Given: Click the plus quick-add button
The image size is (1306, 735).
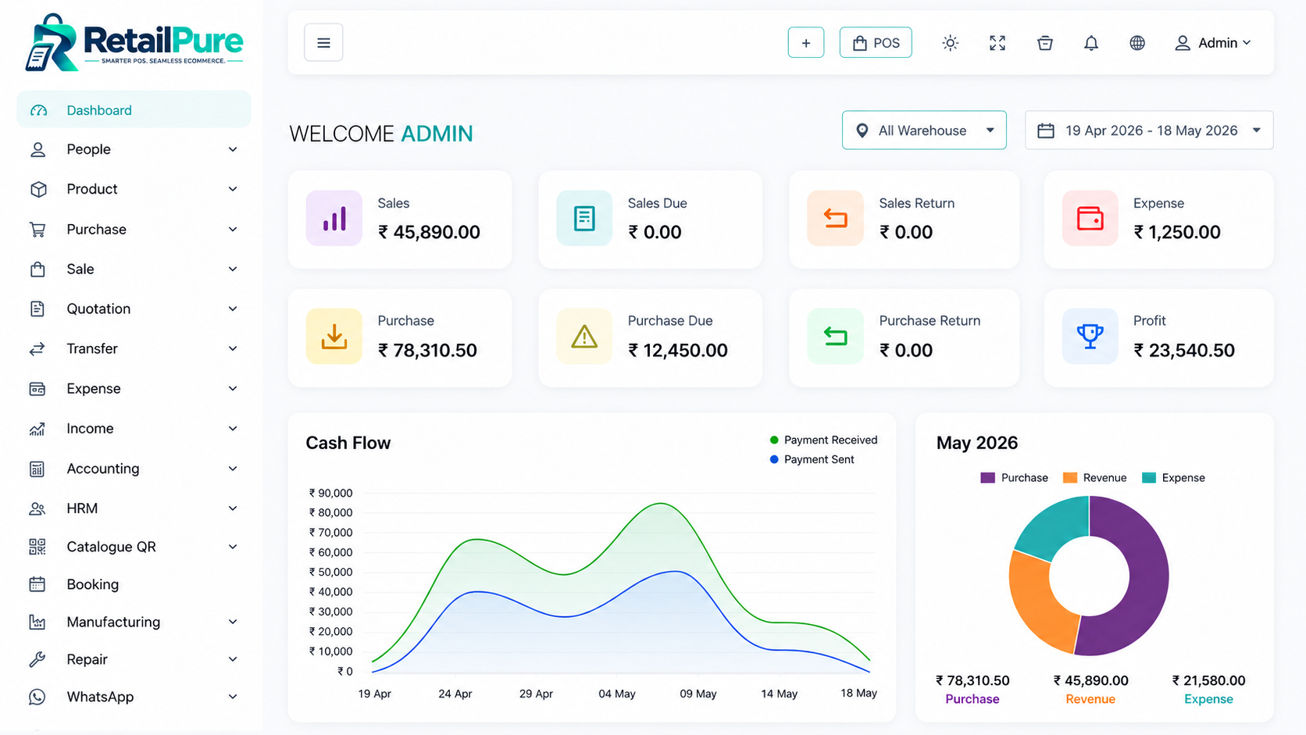Looking at the screenshot, I should tap(805, 43).
